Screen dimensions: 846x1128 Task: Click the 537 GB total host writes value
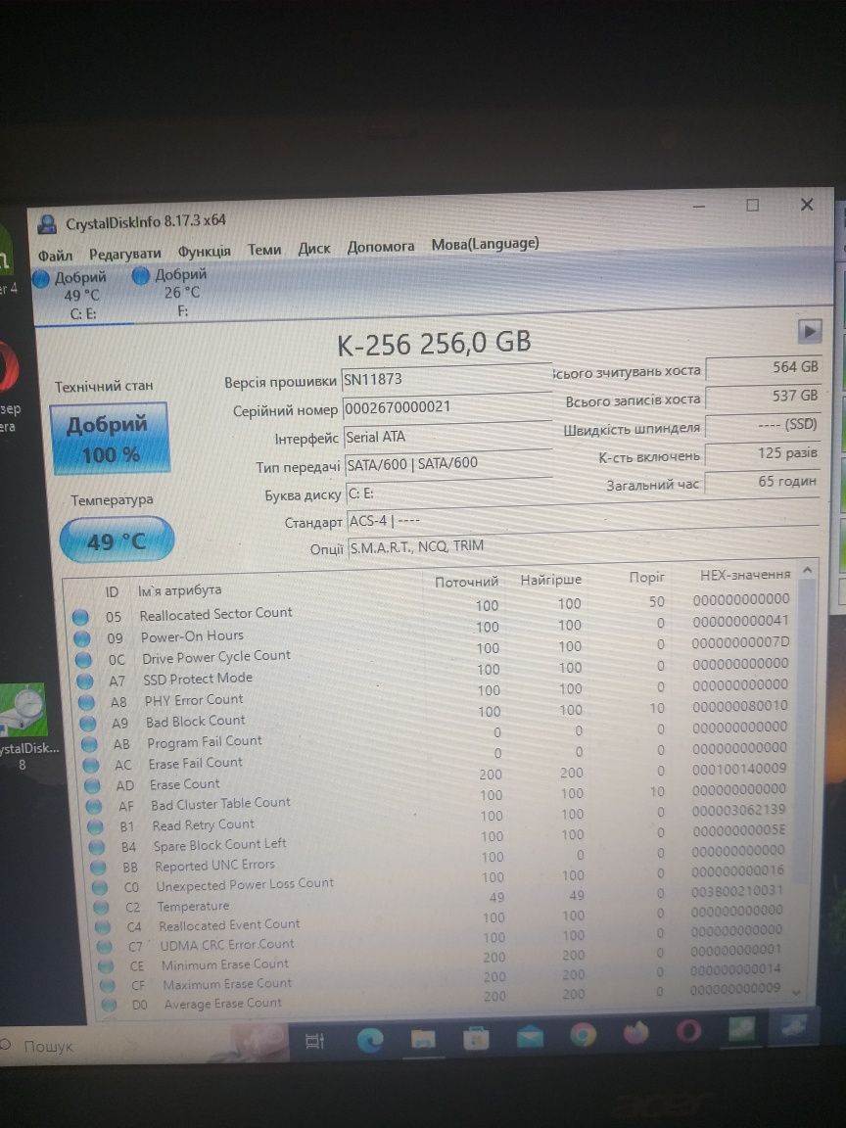point(764,396)
